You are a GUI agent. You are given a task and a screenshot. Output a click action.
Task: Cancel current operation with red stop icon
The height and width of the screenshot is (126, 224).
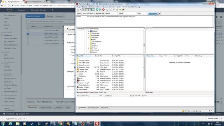point(104,10)
